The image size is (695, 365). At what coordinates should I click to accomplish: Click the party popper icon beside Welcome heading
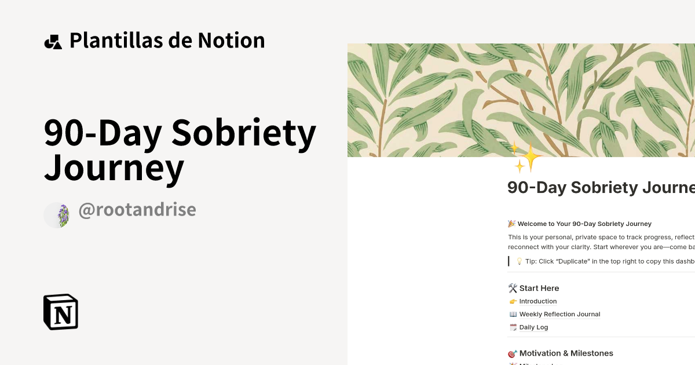tap(511, 224)
